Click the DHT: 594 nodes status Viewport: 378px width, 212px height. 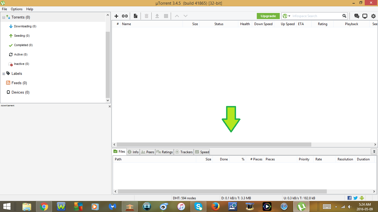(x=184, y=198)
